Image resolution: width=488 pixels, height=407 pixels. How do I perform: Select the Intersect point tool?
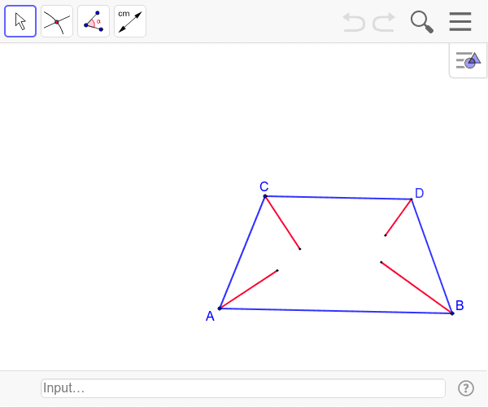[x=57, y=21]
